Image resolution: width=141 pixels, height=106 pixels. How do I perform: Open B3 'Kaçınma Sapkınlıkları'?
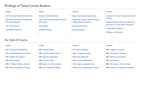point(50,57)
